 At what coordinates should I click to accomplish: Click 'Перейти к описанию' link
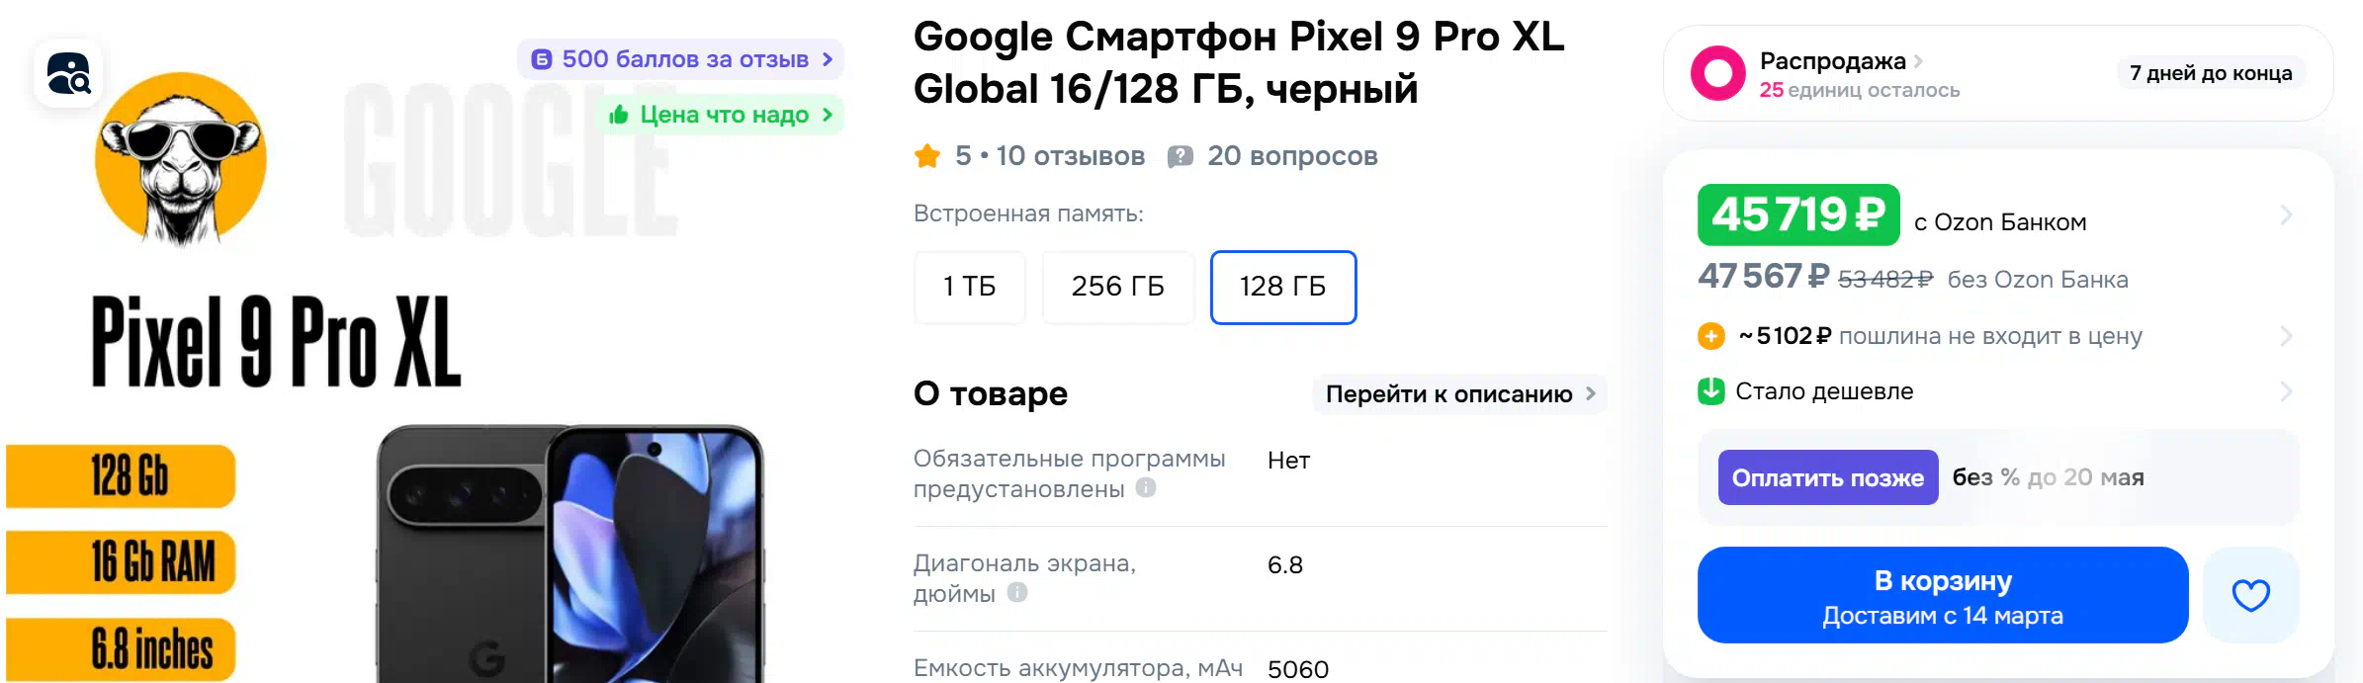1458,393
